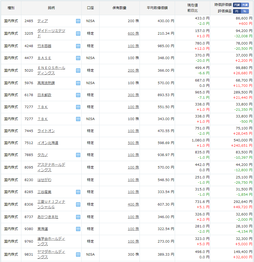Click stock code 8306

[x=29, y=204]
